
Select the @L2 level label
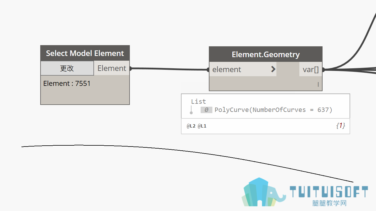[x=191, y=126]
